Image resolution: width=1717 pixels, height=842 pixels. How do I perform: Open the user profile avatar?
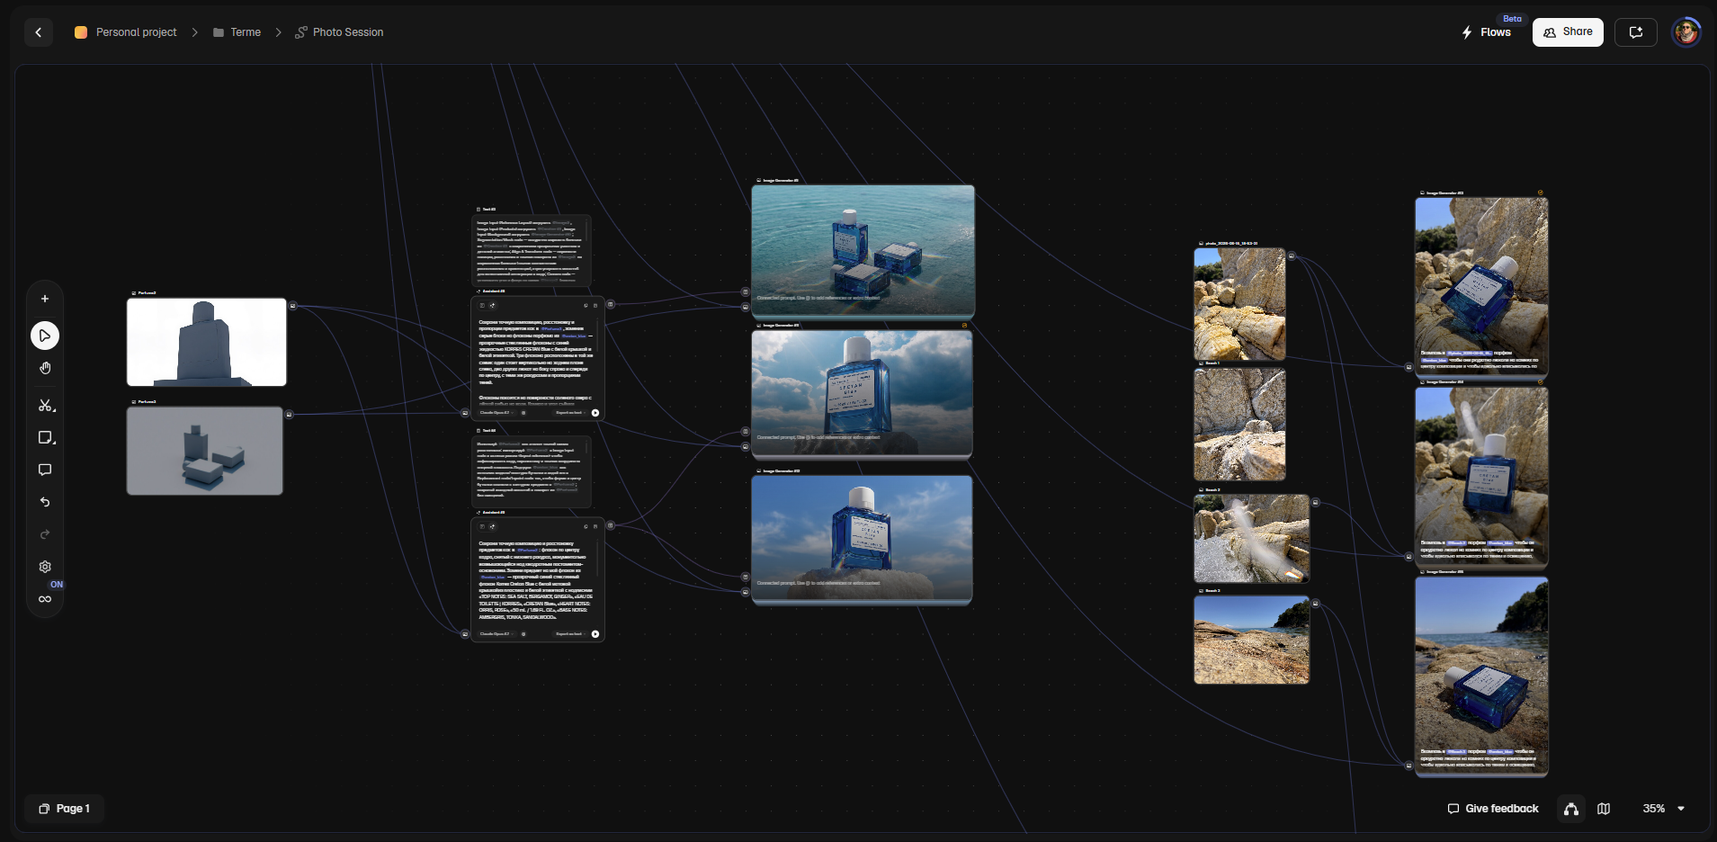click(1686, 32)
